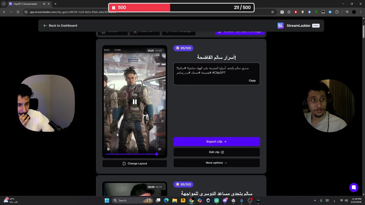This screenshot has height=205, width=365.
Task: Click the taskbar Search box
Action: pyautogui.click(x=133, y=200)
